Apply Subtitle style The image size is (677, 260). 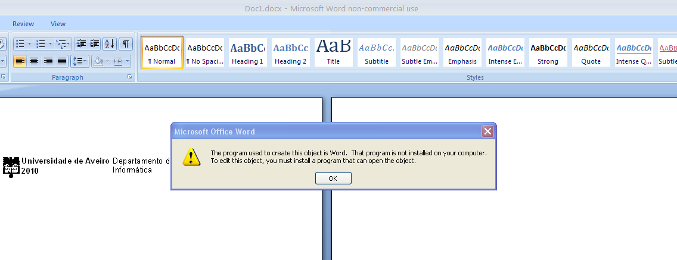coord(377,52)
